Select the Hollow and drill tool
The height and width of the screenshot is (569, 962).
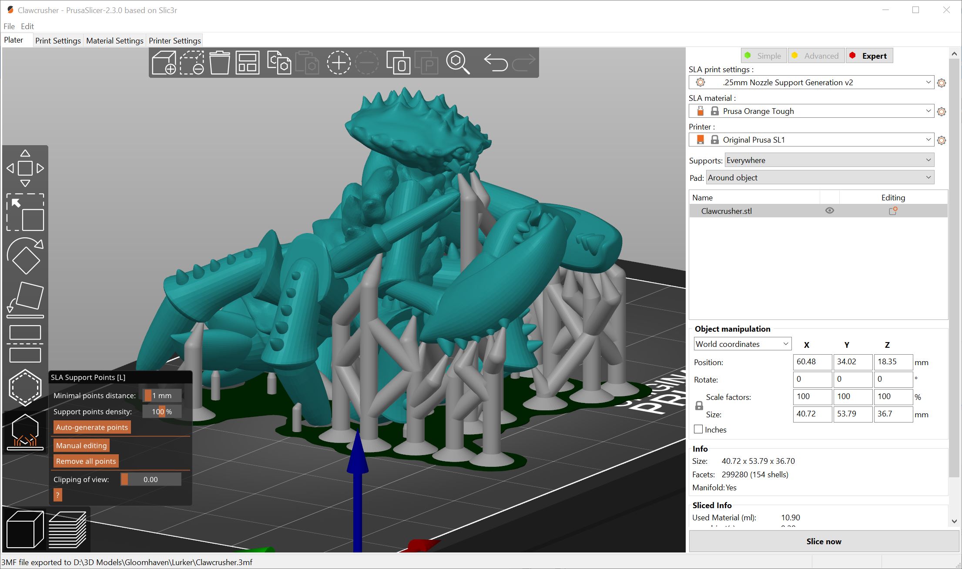point(25,388)
